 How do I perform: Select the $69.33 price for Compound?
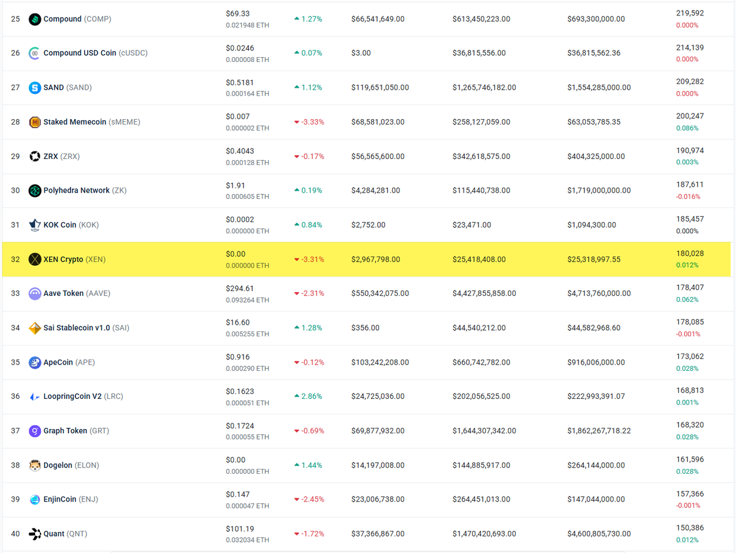click(x=237, y=14)
